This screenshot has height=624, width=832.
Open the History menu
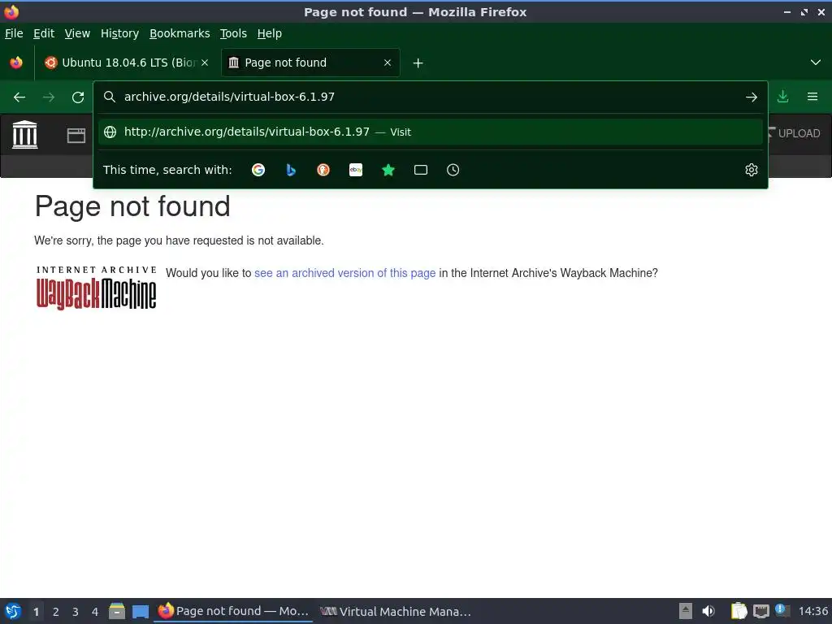tap(120, 33)
